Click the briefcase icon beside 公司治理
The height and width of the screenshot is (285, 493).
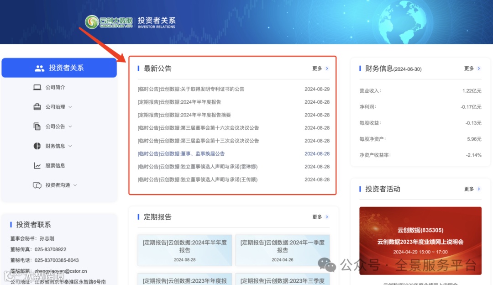[x=37, y=106]
